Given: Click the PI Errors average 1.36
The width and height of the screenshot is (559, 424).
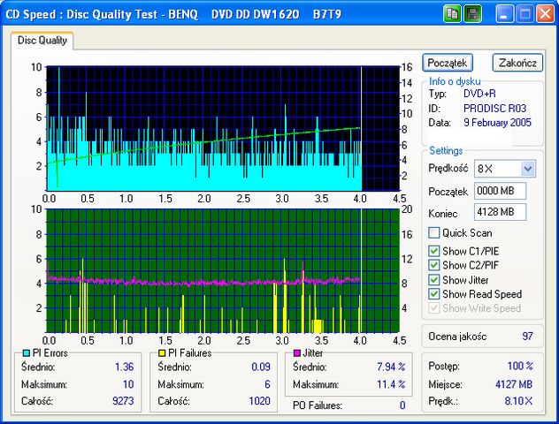Looking at the screenshot, I should point(124,367).
